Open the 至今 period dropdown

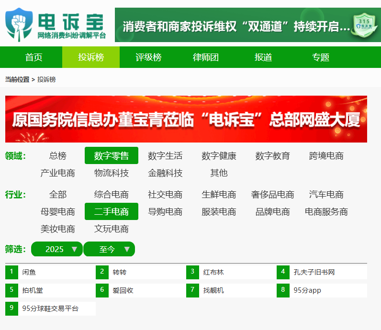pyautogui.click(x=109, y=249)
